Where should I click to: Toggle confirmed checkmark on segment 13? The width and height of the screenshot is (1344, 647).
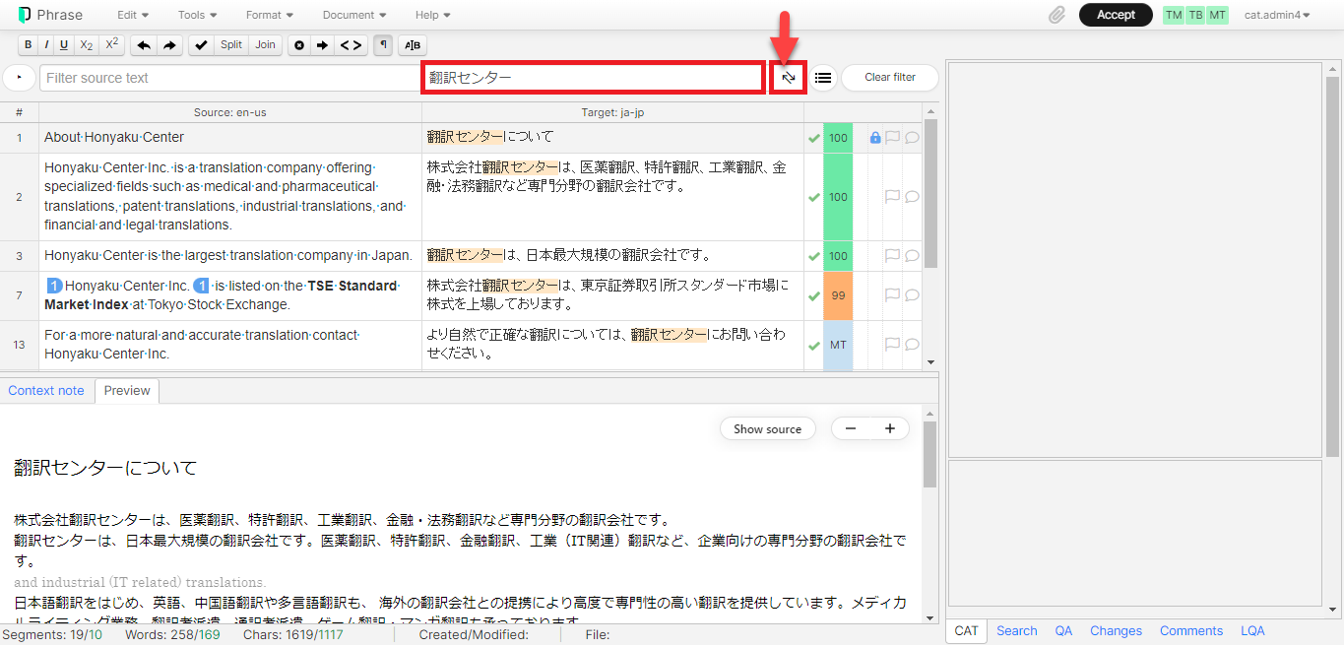coord(813,345)
